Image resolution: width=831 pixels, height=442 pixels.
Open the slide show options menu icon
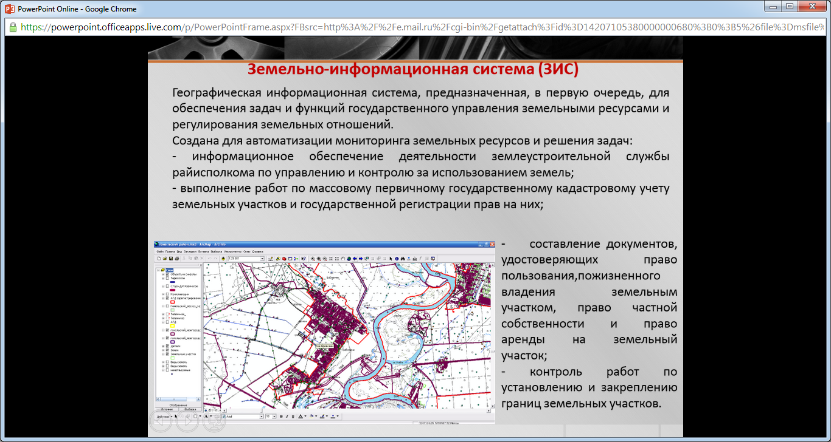click(214, 421)
